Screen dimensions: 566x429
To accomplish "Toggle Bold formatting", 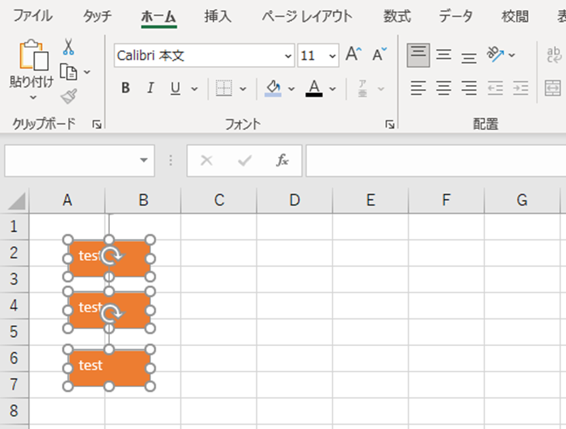I will (125, 88).
